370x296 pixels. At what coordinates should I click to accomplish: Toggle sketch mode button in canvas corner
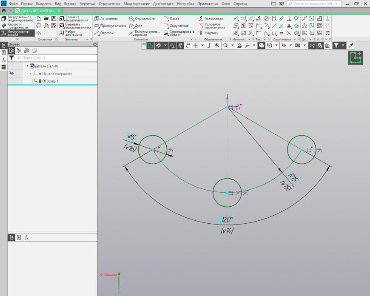(x=356, y=58)
